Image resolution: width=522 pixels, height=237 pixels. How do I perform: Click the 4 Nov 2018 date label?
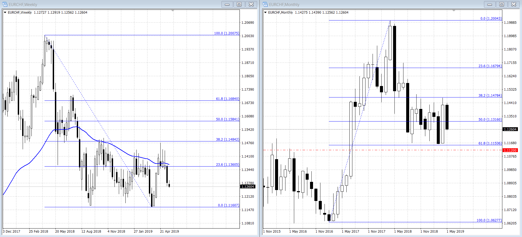116,231
